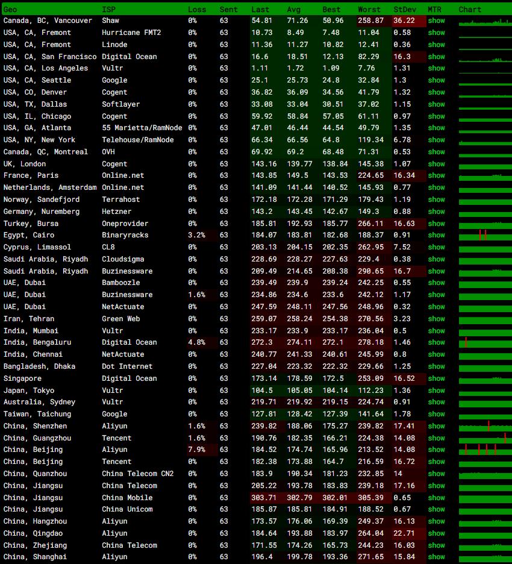The image size is (512, 564).
Task: Click the China, Qingdao geo label
Action: (x=33, y=533)
